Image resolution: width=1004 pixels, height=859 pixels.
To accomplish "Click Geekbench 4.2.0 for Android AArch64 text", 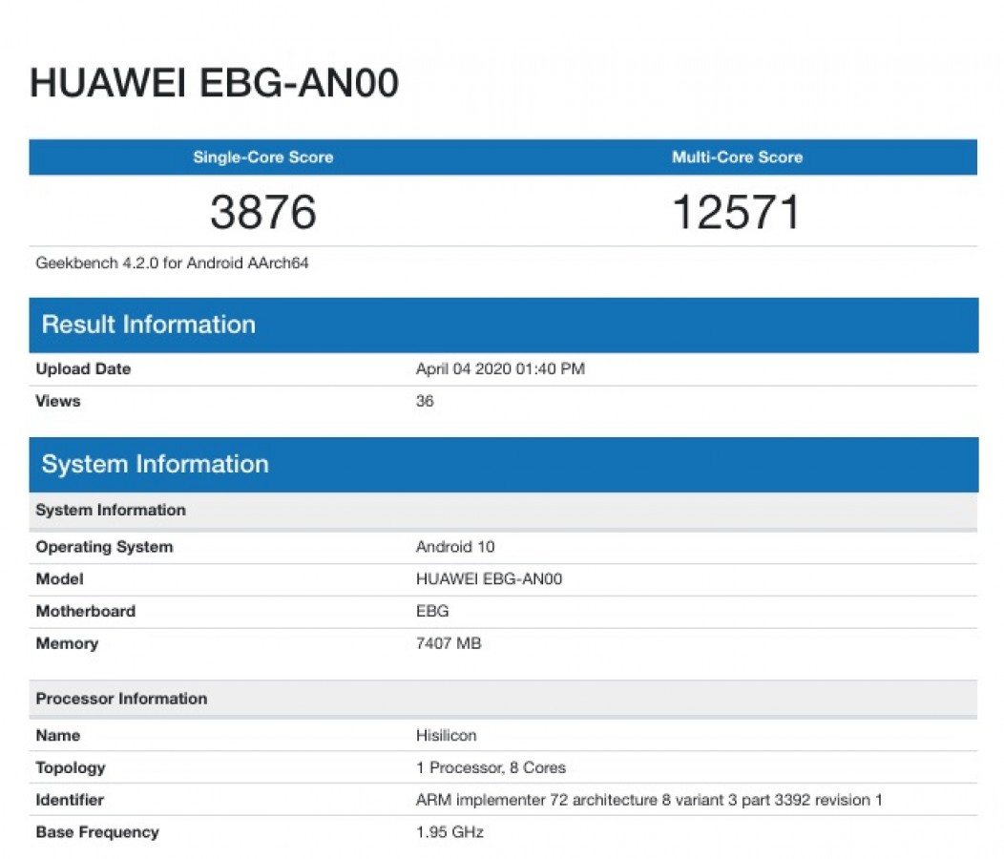I will (x=172, y=263).
